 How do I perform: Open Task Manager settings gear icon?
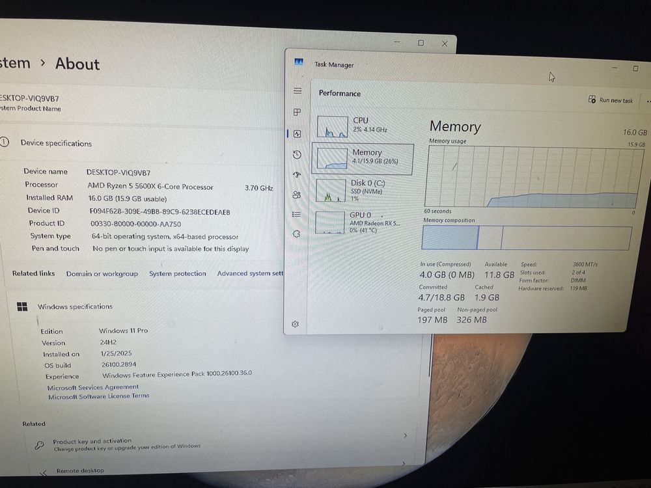(295, 324)
